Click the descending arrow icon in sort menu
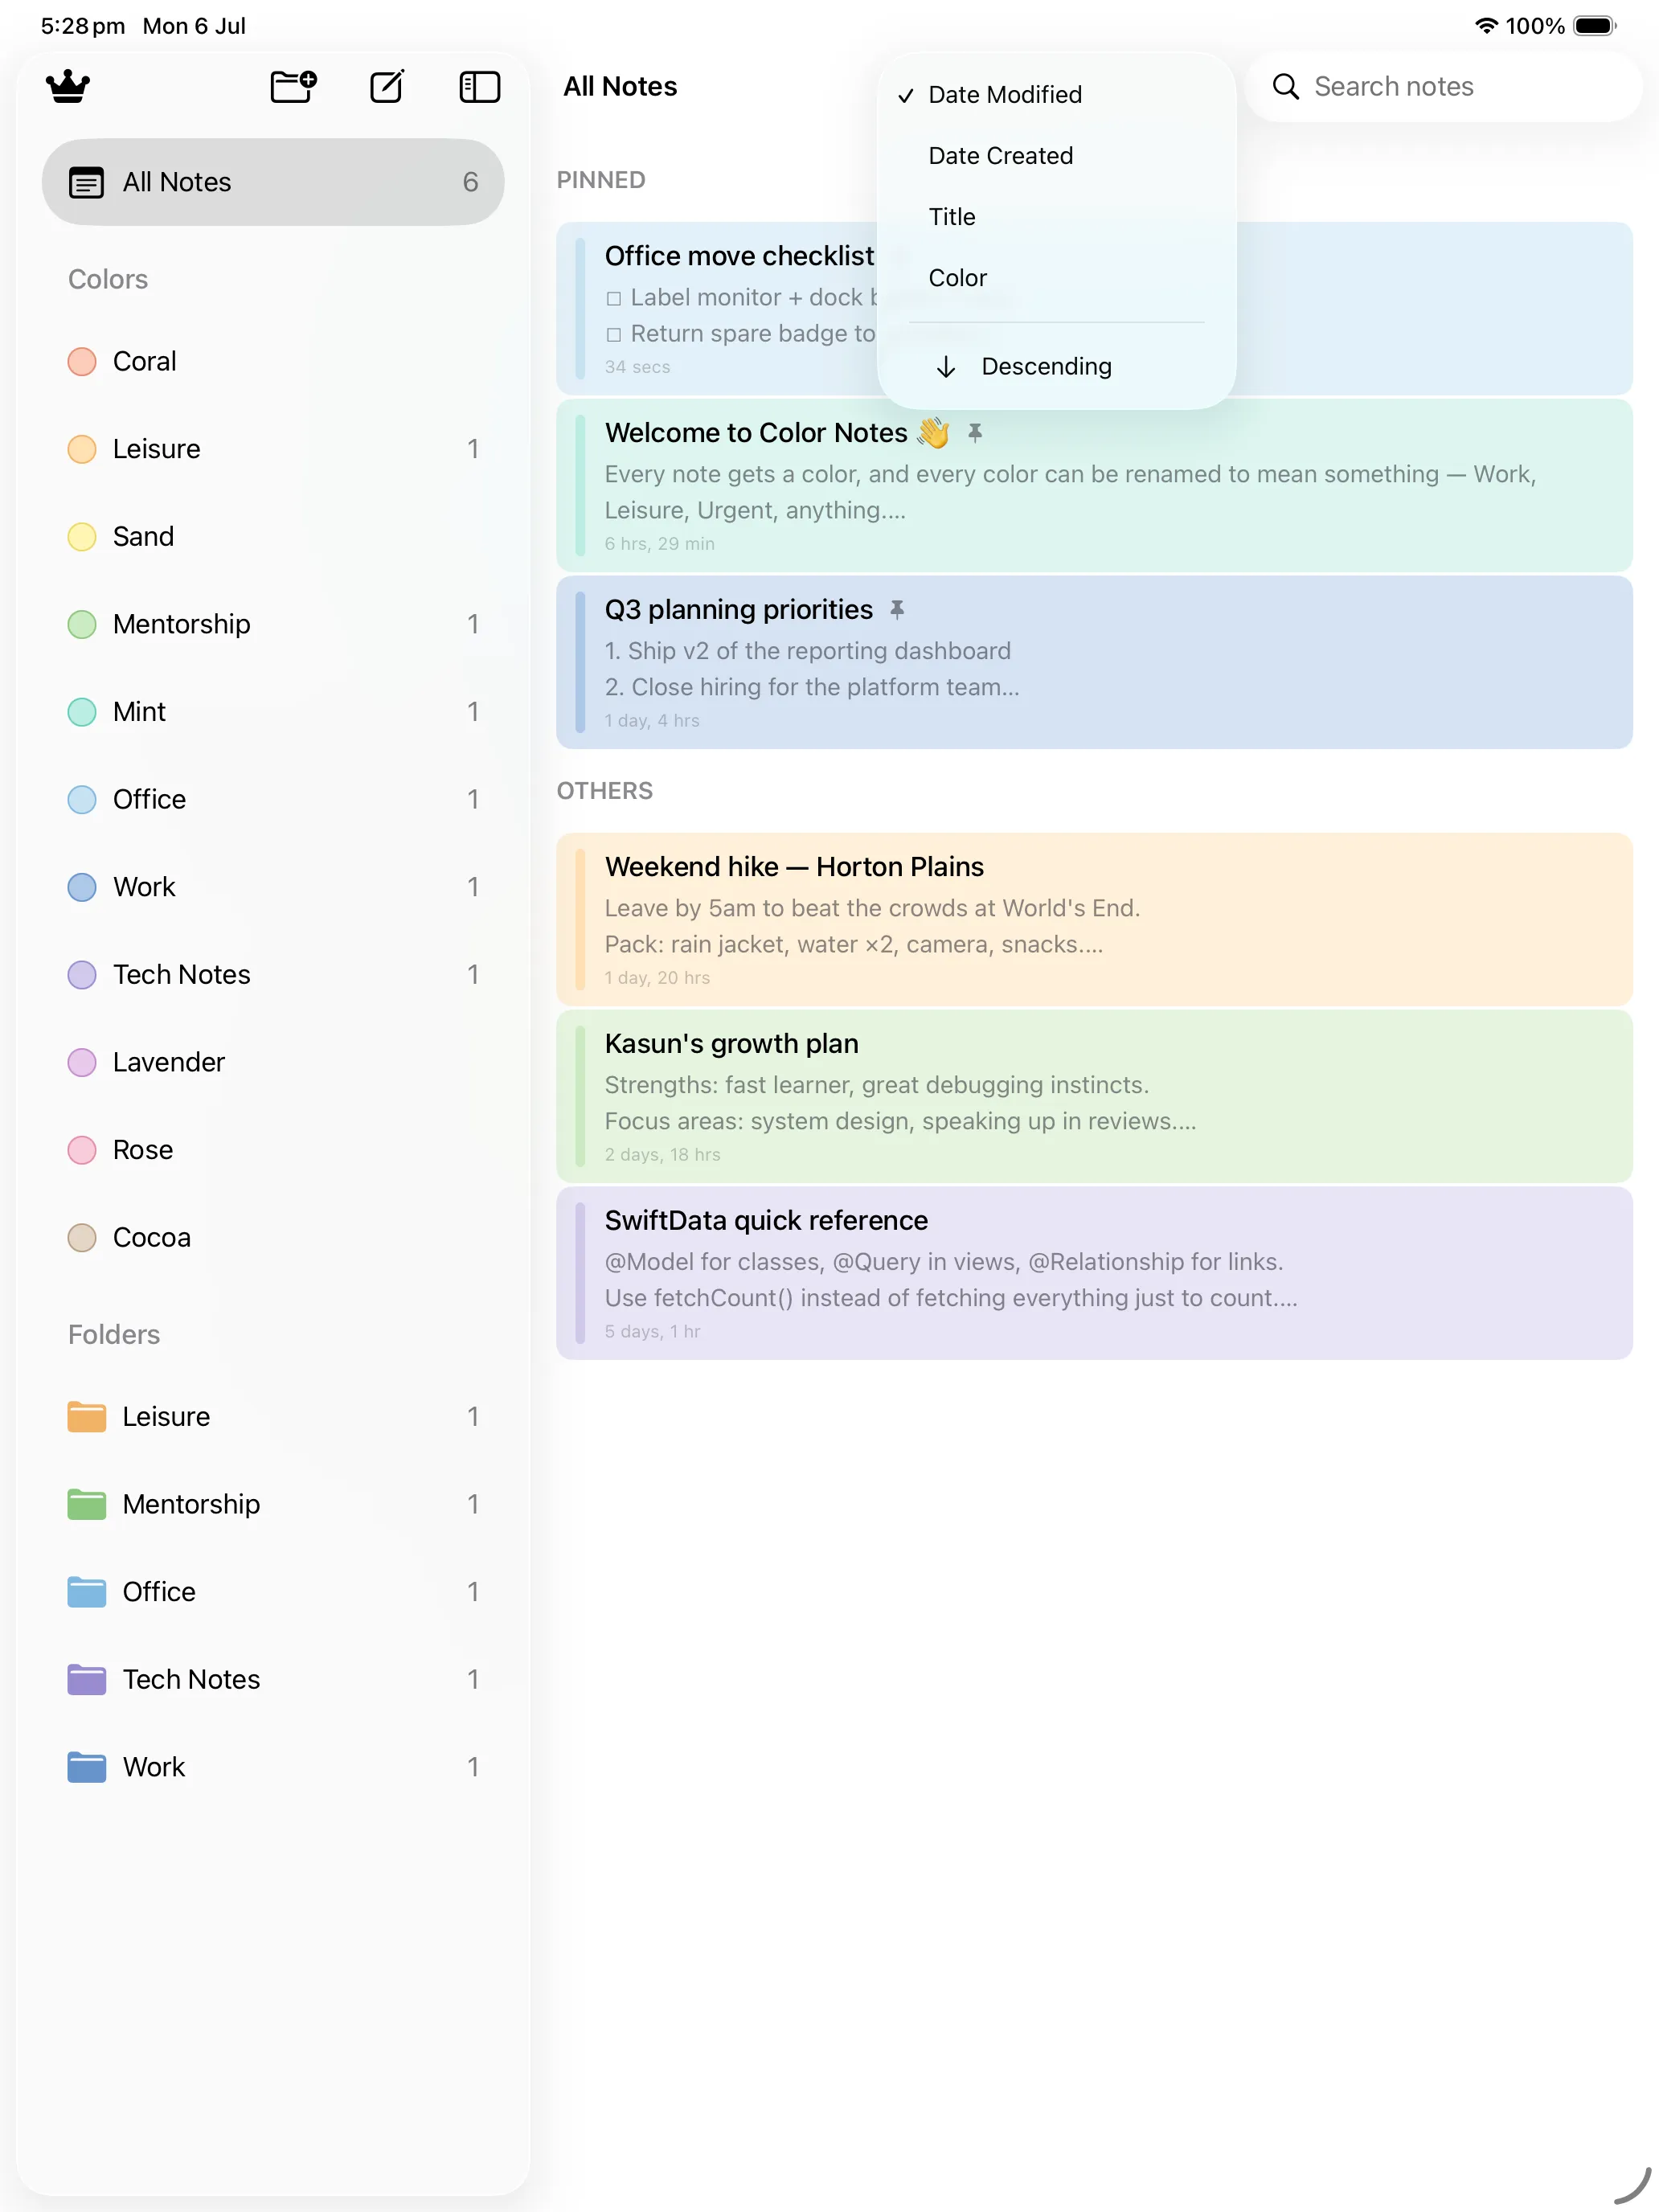Screen dimensions: 1659x2212 946,367
